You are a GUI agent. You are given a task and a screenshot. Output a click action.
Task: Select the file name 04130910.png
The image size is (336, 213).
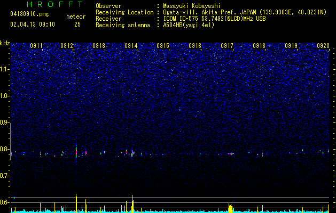(x=29, y=14)
